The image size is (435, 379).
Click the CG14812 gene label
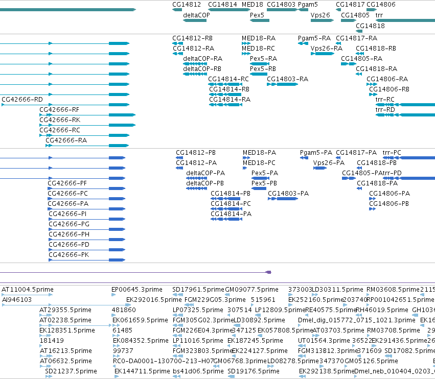pos(187,5)
